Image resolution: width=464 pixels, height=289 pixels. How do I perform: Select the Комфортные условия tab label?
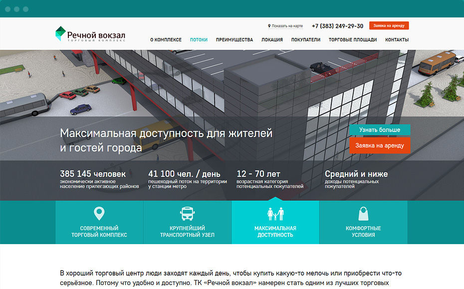point(363,231)
